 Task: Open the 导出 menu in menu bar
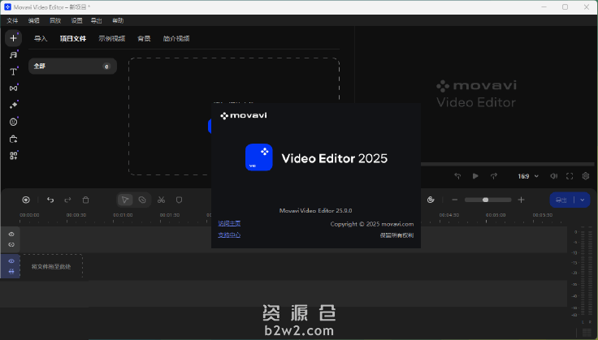pyautogui.click(x=96, y=20)
